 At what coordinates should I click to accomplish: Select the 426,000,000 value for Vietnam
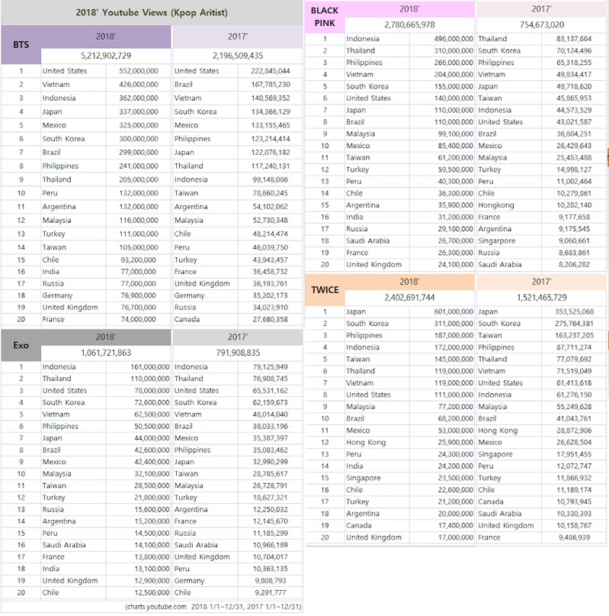[x=139, y=85]
